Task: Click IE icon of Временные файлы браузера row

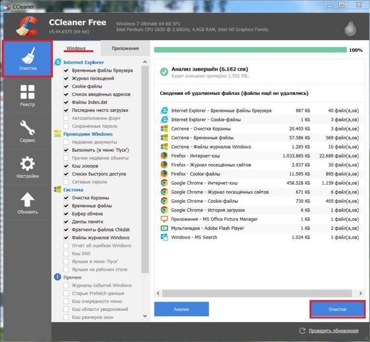Action: (164, 110)
